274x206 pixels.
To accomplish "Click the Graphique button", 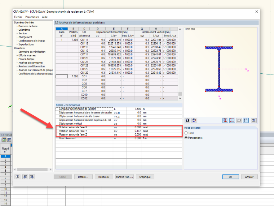I will (145, 177).
